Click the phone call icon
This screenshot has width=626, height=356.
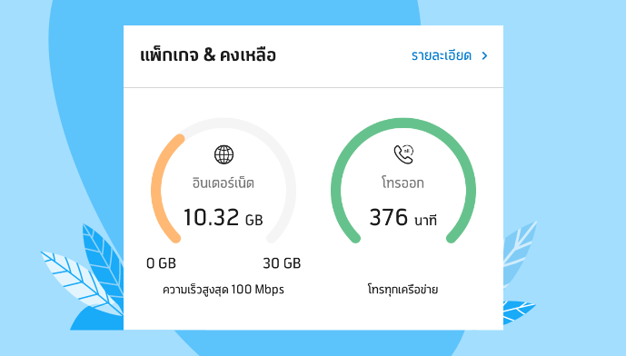click(403, 154)
